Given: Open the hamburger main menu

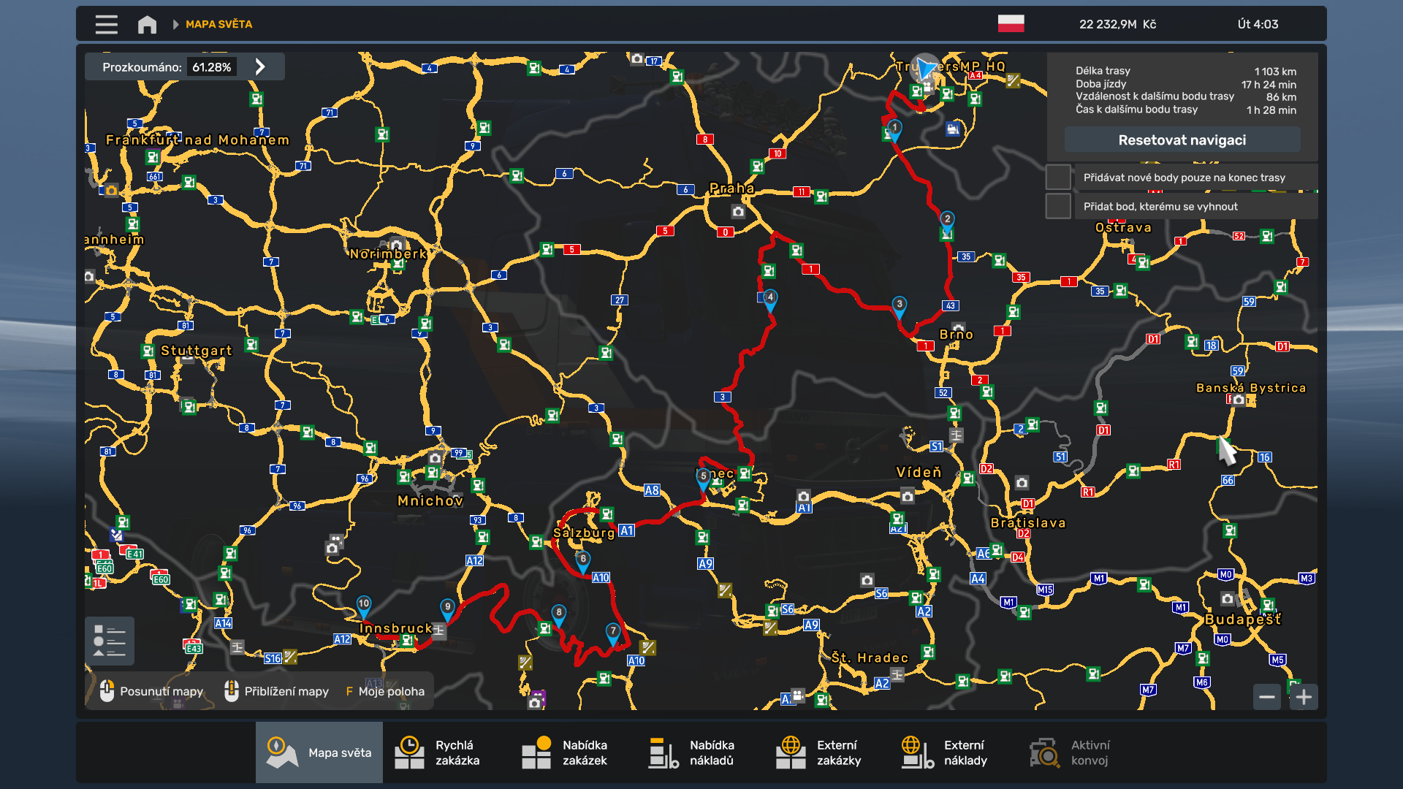Looking at the screenshot, I should 106,24.
